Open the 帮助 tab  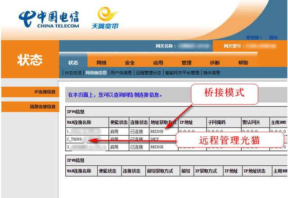243,63
